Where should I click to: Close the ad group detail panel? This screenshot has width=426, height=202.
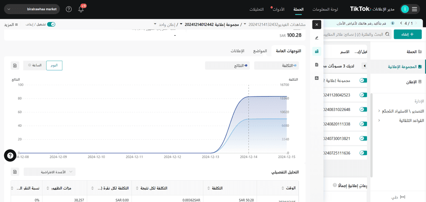click(x=317, y=25)
